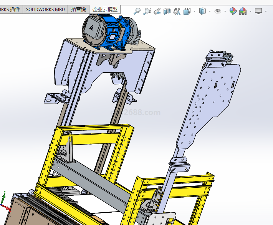Toggle Hide/Show Items eye icon
The image size is (273, 225).
pyautogui.click(x=218, y=12)
